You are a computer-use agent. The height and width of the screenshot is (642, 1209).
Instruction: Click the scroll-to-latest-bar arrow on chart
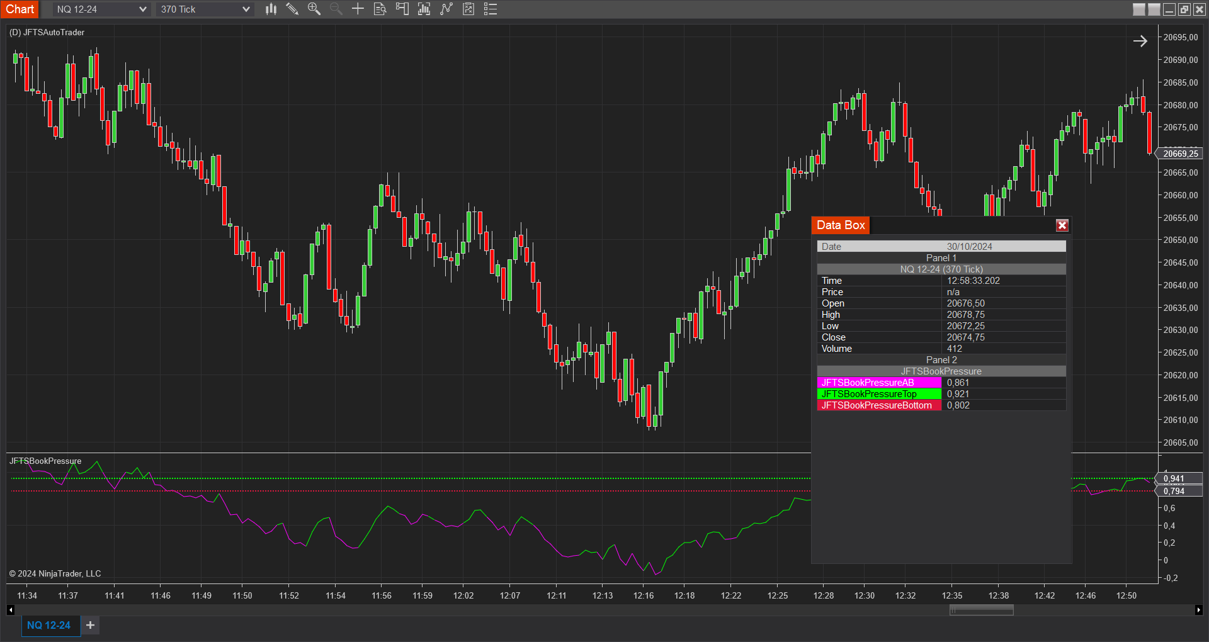pyautogui.click(x=1140, y=41)
